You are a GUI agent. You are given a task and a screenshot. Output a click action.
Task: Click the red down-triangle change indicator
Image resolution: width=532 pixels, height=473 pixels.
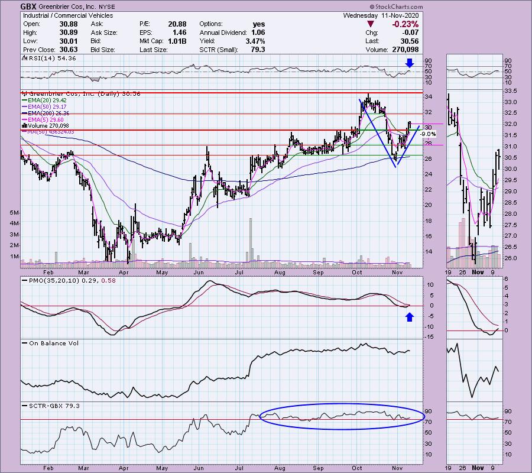[x=371, y=24]
